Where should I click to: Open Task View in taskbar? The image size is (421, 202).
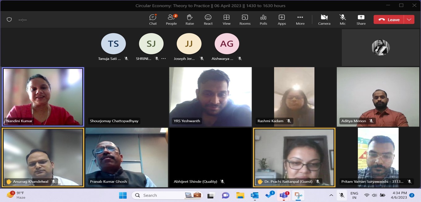coord(211,195)
